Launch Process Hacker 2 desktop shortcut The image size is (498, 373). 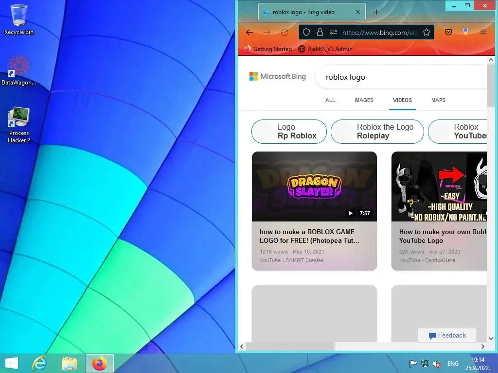point(19,125)
